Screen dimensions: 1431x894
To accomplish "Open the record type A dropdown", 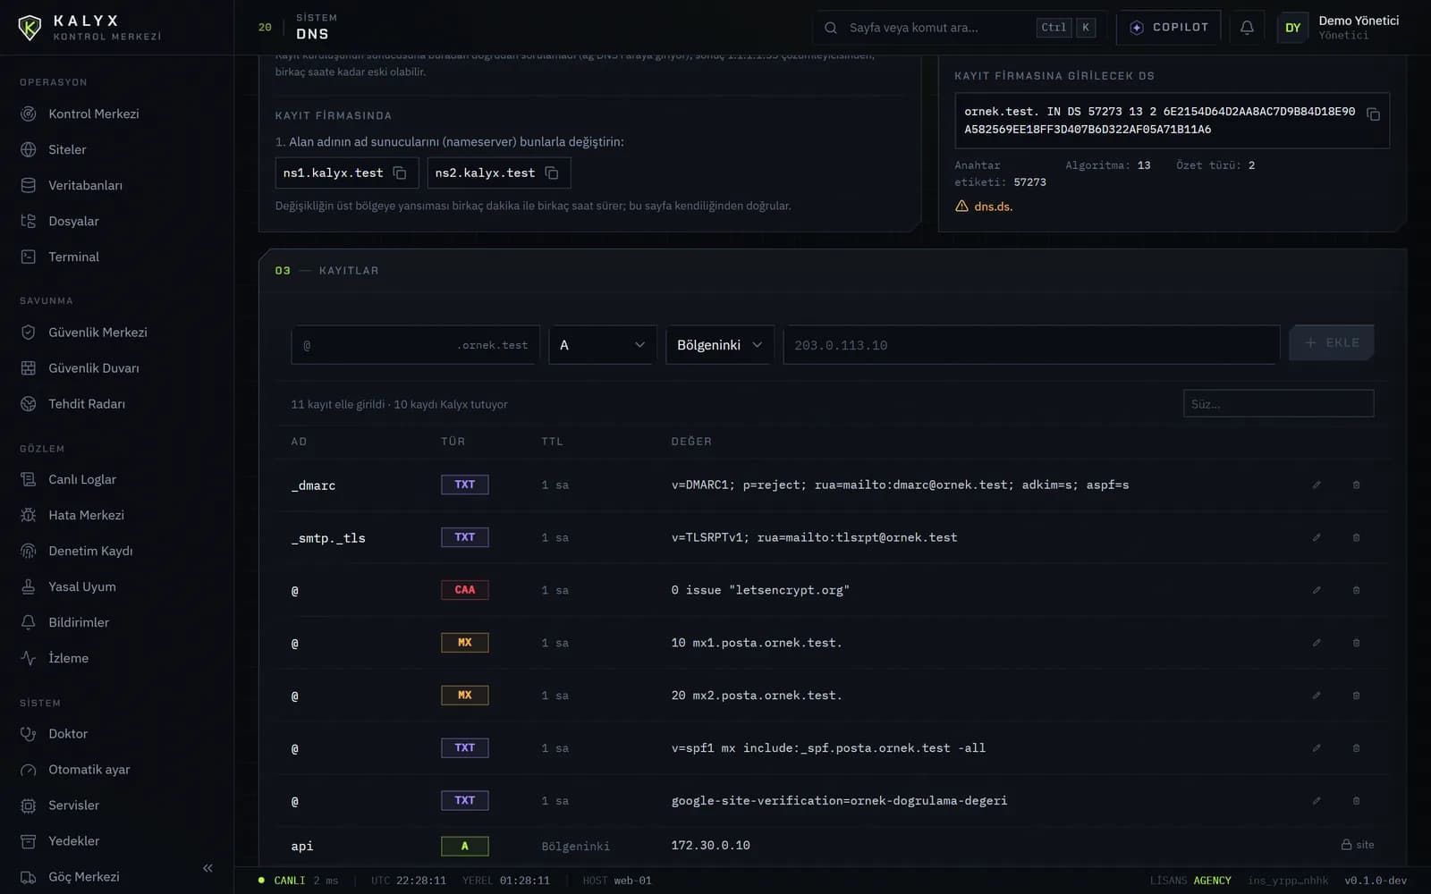I will tap(603, 345).
